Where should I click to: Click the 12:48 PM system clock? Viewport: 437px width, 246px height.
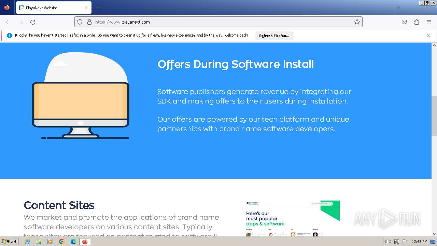coord(420,242)
